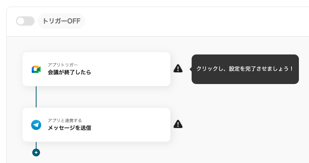Click the クリックし、設定を完了させましょう！ tooltip
309x163 pixels.
tap(245, 69)
